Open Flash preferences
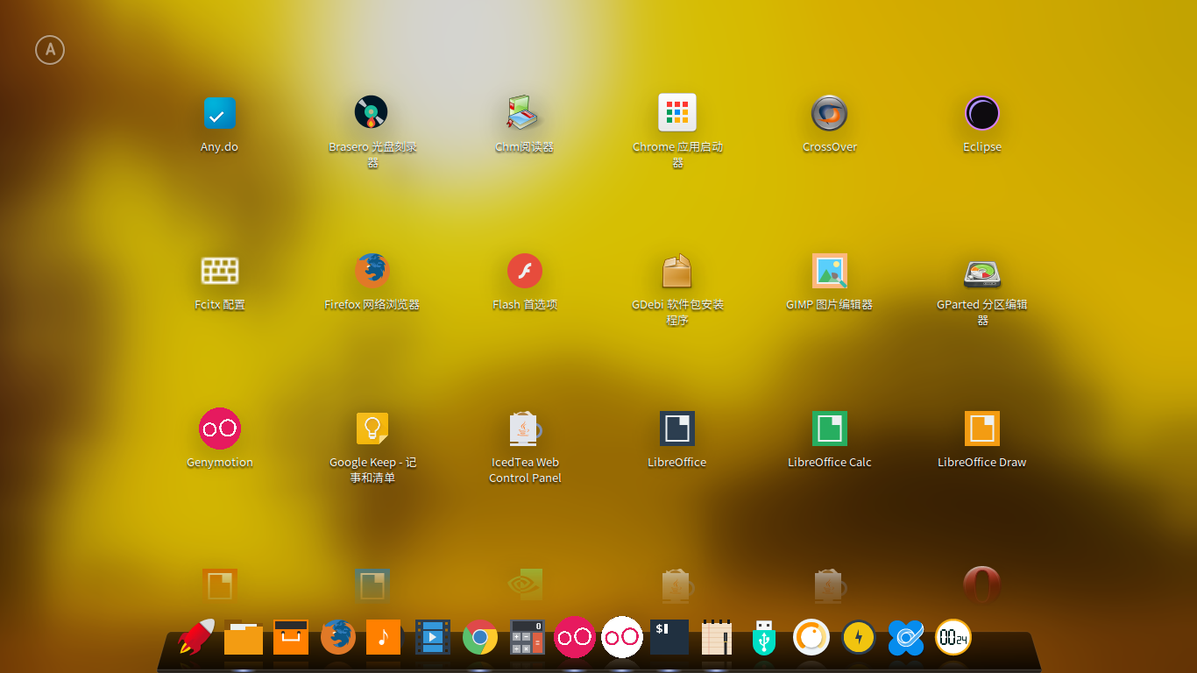This screenshot has width=1197, height=673. point(524,272)
